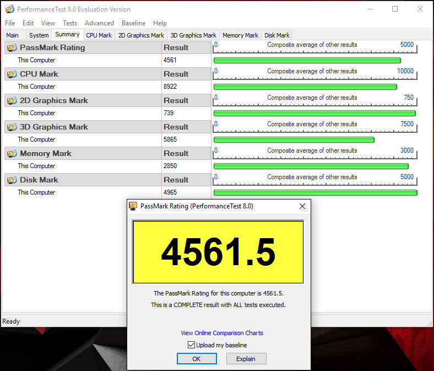Close the PassMark Rating dialog
Screen dimensions: 434x371
coord(302,206)
